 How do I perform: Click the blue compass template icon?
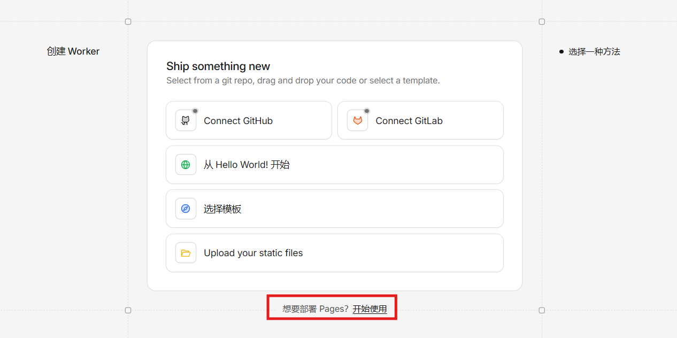[x=186, y=209]
